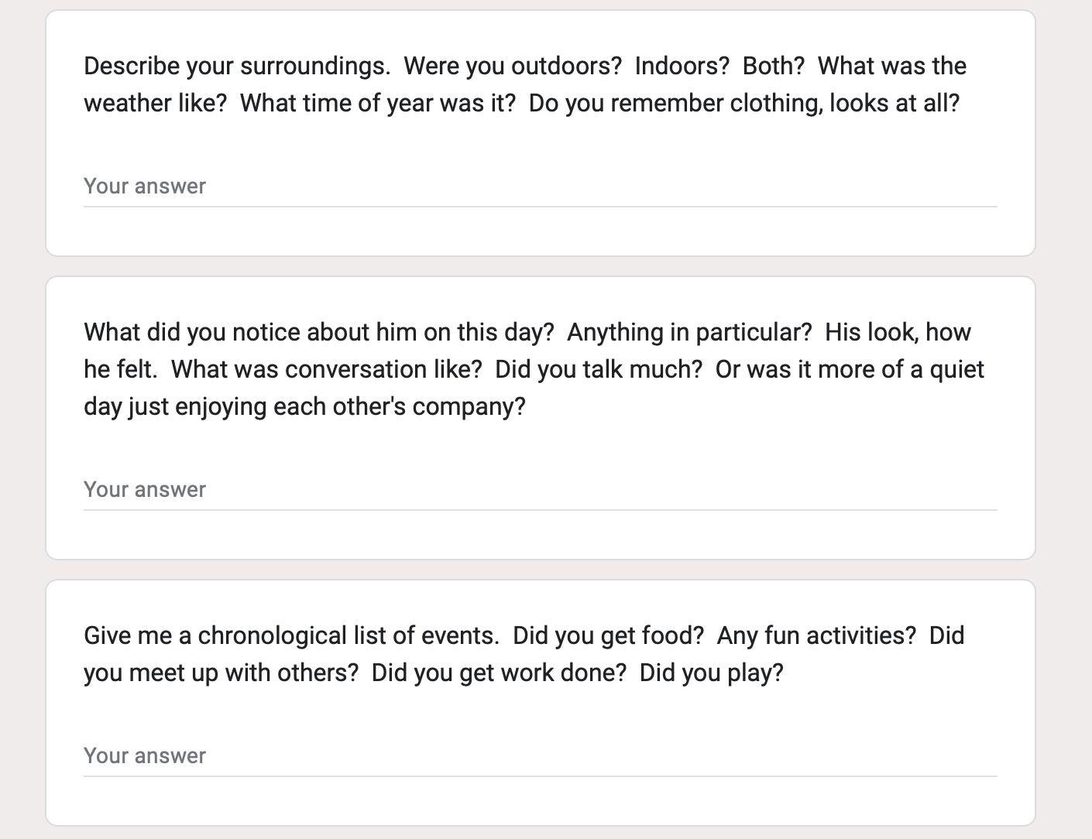
Task: Click "Give me a chronological list of events."
Action: [291, 635]
